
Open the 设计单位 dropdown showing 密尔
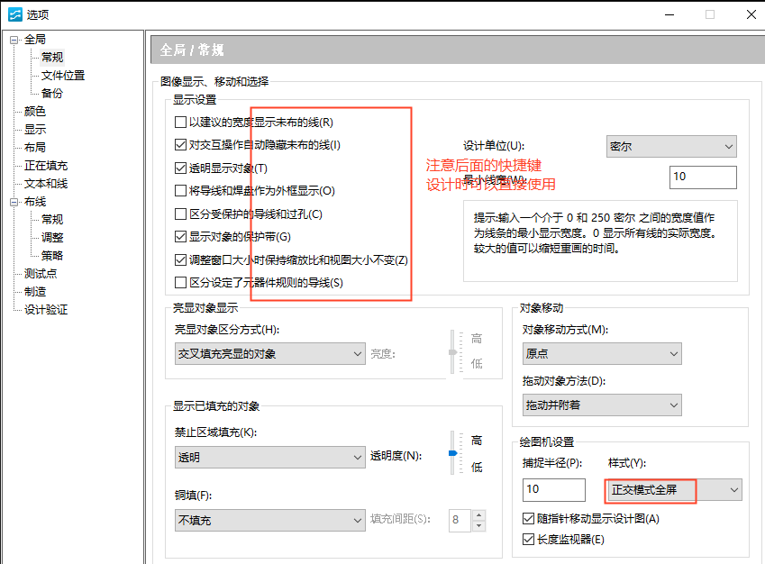coord(670,146)
